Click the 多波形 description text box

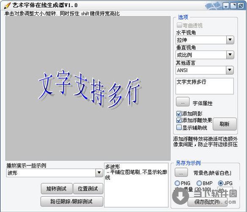[136, 185]
